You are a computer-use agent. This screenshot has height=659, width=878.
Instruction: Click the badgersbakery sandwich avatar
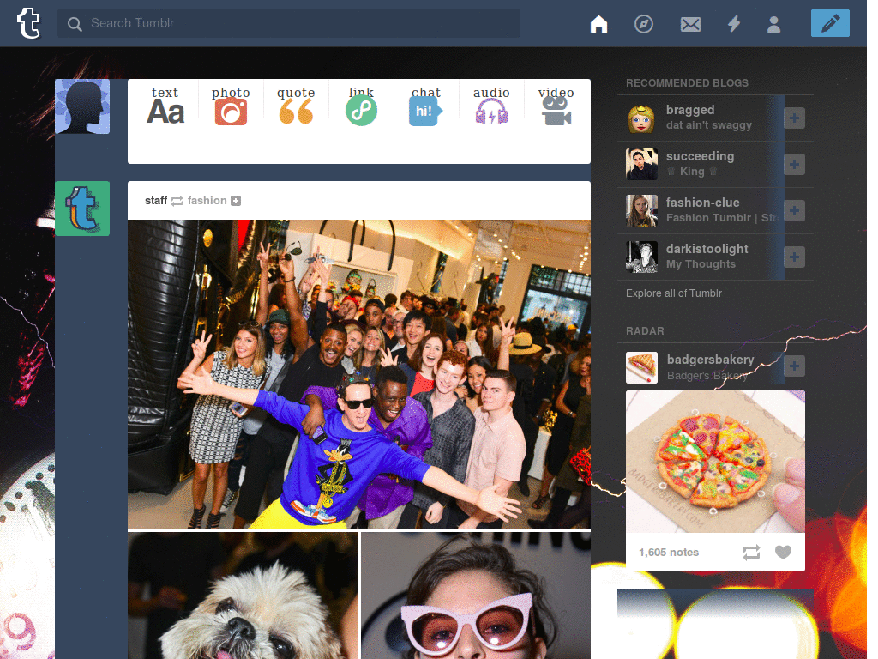pos(641,367)
